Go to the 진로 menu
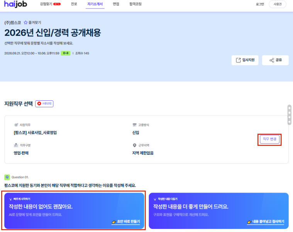This screenshot has width=293, height=232. click(74, 4)
